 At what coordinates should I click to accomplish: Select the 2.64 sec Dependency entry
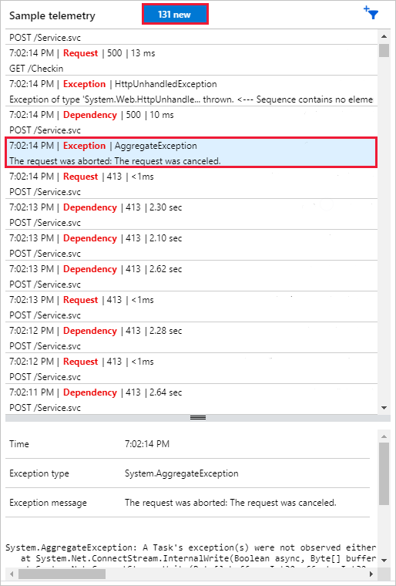191,399
